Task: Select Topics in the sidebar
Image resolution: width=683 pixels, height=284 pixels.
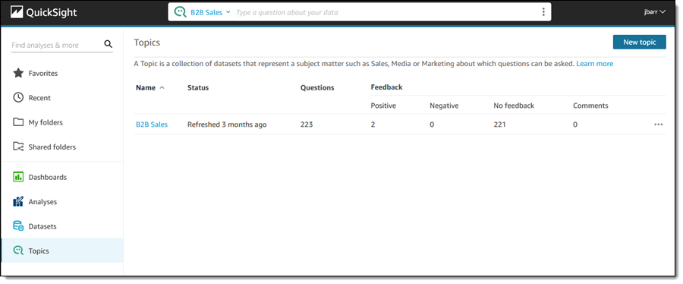Action: coord(62,251)
